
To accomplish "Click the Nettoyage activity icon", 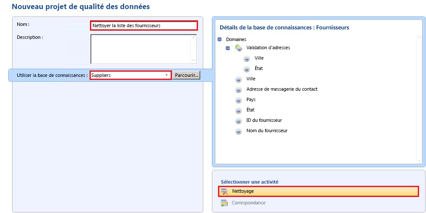I will click(224, 191).
